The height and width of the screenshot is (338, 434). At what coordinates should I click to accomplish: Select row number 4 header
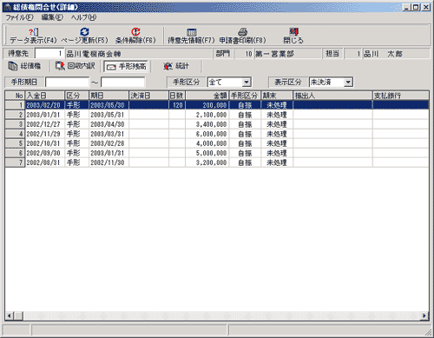[15, 134]
